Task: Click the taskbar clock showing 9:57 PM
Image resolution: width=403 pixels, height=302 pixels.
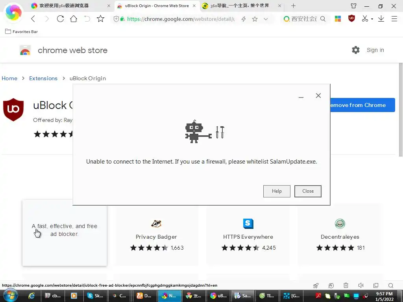Action: pos(385,296)
